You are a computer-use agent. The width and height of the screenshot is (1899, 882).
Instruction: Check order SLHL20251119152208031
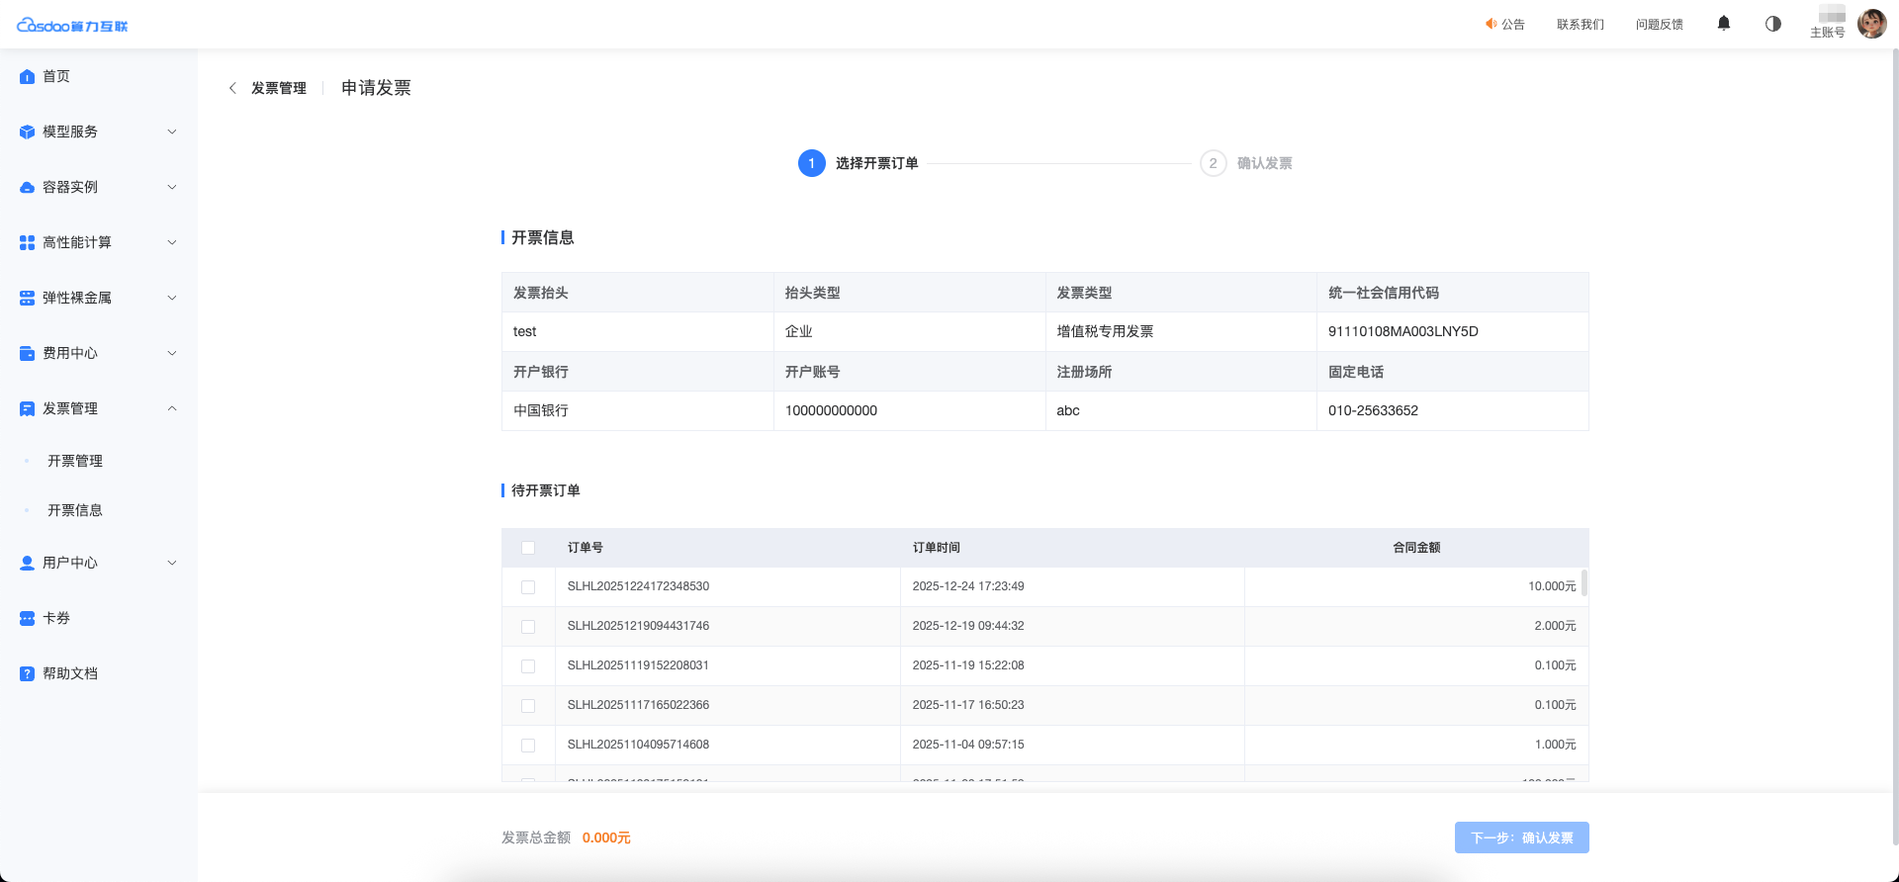click(528, 666)
